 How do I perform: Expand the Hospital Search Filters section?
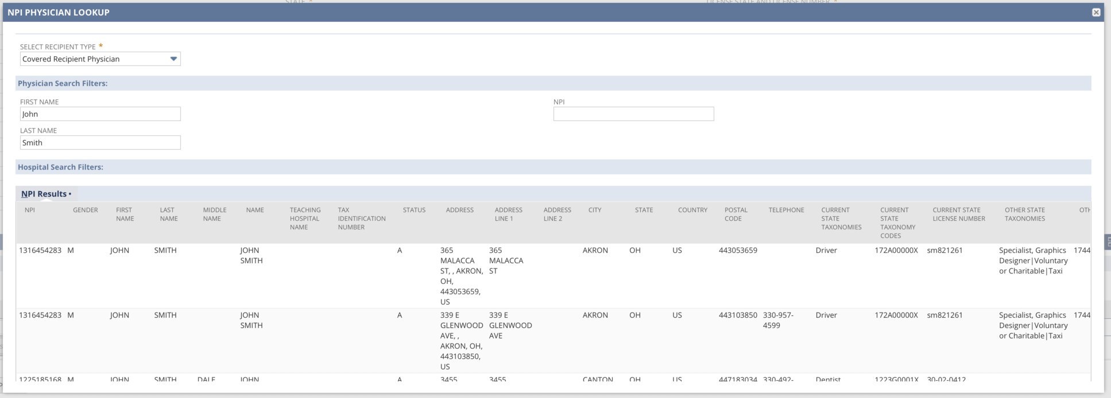(x=60, y=167)
